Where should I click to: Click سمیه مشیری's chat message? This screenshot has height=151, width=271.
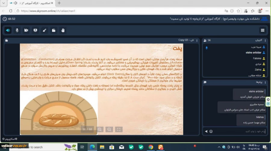pos(241,107)
